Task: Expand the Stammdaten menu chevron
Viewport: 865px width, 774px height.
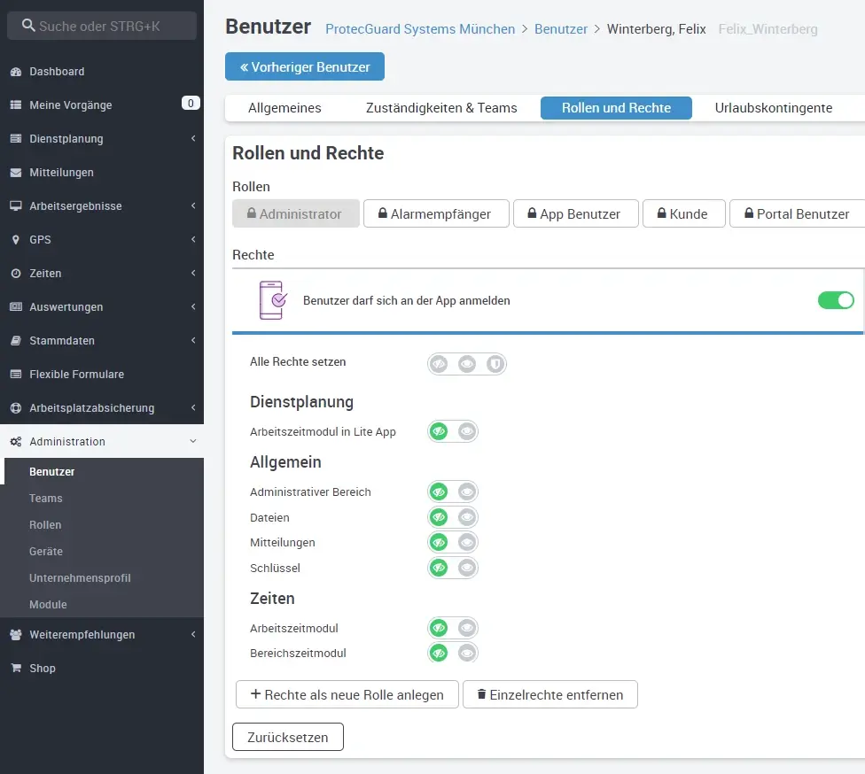Action: (193, 341)
